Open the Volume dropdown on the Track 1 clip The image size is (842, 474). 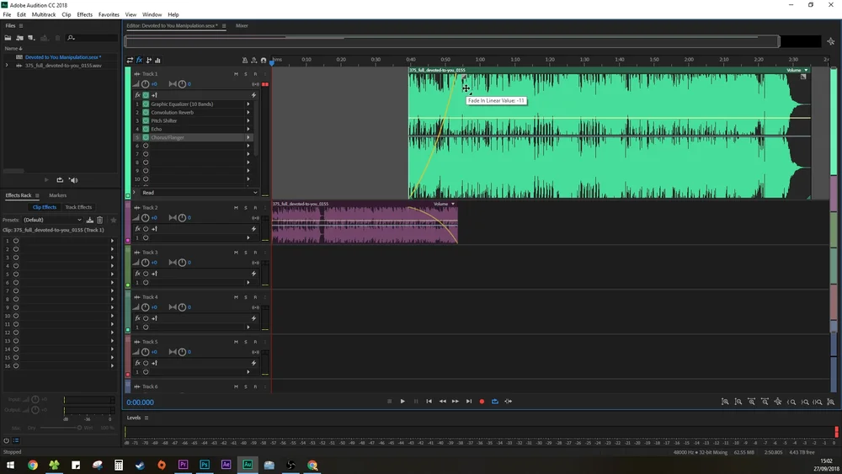coord(797,71)
